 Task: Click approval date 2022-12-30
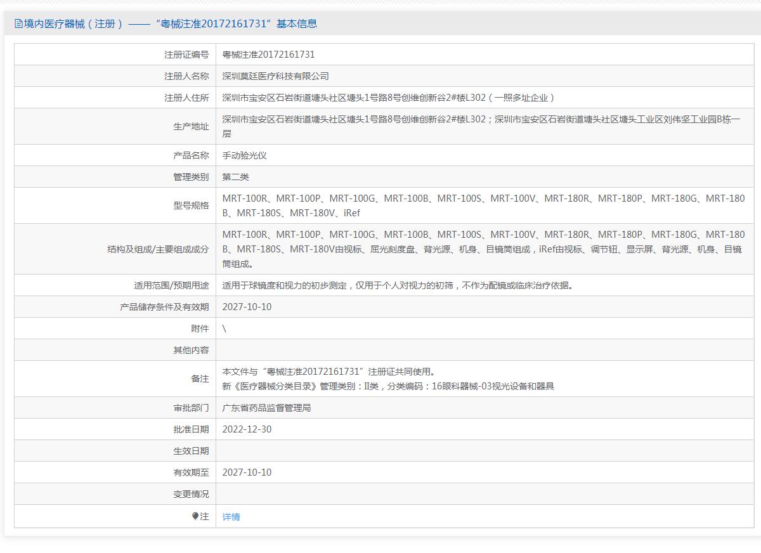pos(247,429)
